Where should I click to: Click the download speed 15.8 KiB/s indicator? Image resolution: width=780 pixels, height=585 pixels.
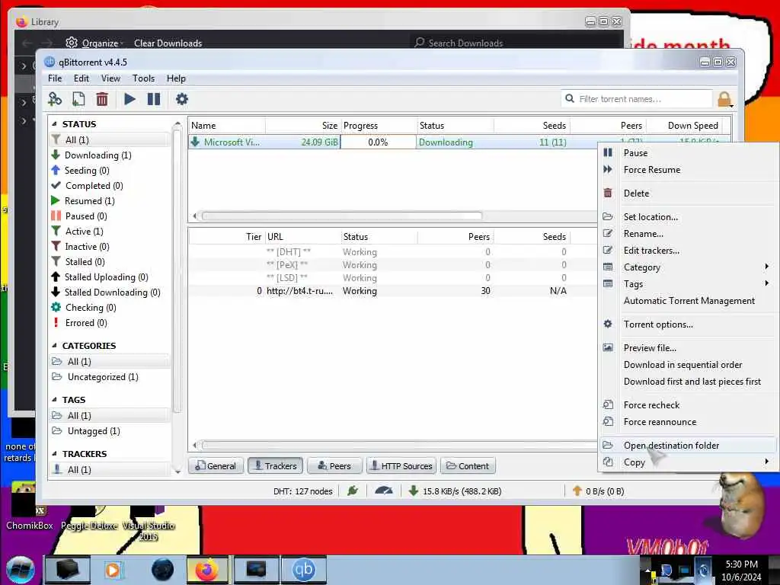[455, 491]
